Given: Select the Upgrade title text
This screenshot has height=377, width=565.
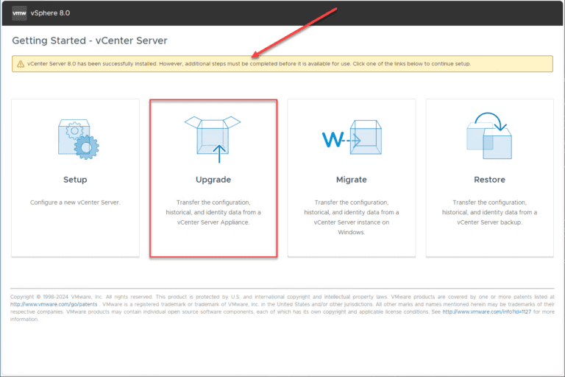Looking at the screenshot, I should [x=213, y=180].
